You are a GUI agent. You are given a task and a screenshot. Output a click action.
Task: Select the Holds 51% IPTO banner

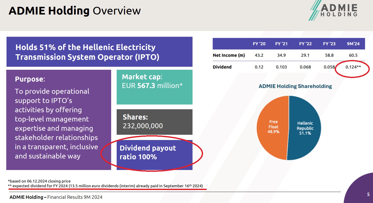(x=99, y=52)
